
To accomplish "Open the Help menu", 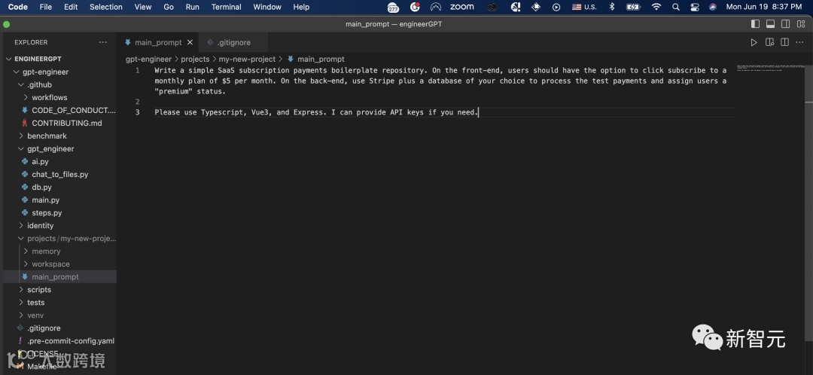I will 301,7.
